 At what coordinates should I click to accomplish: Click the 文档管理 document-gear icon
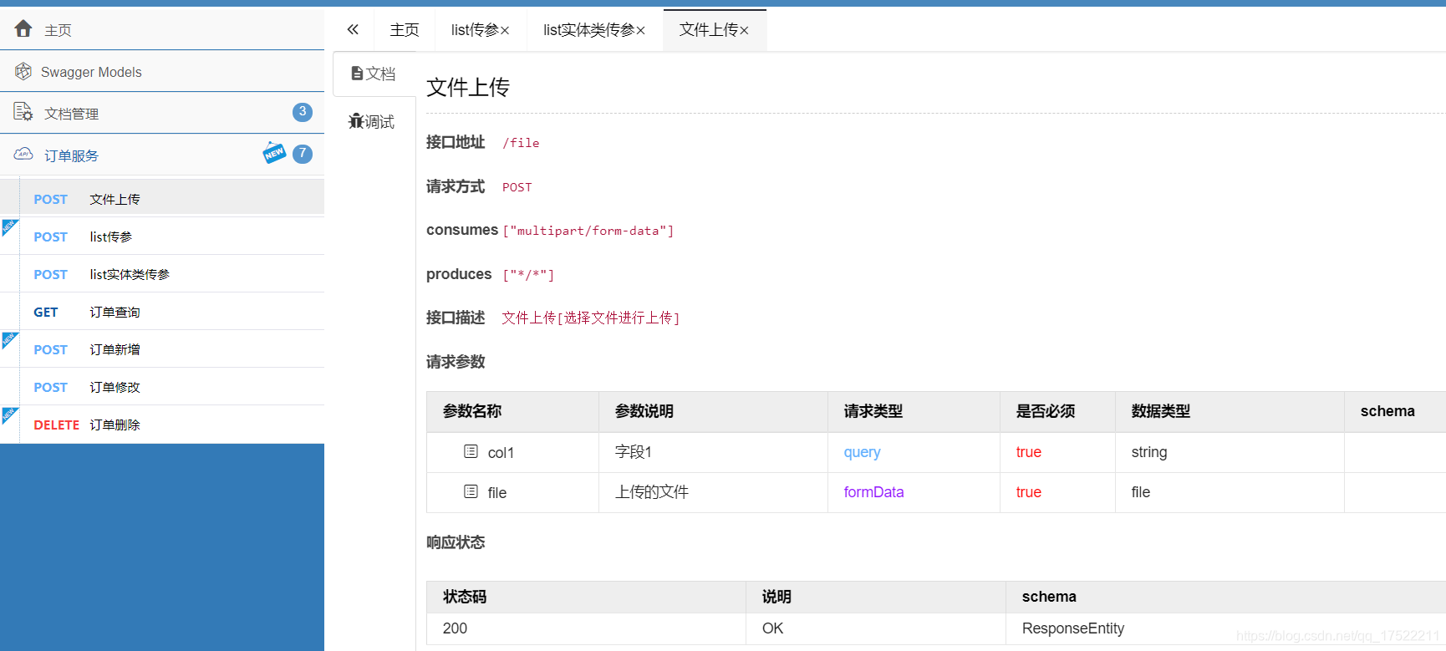click(23, 112)
